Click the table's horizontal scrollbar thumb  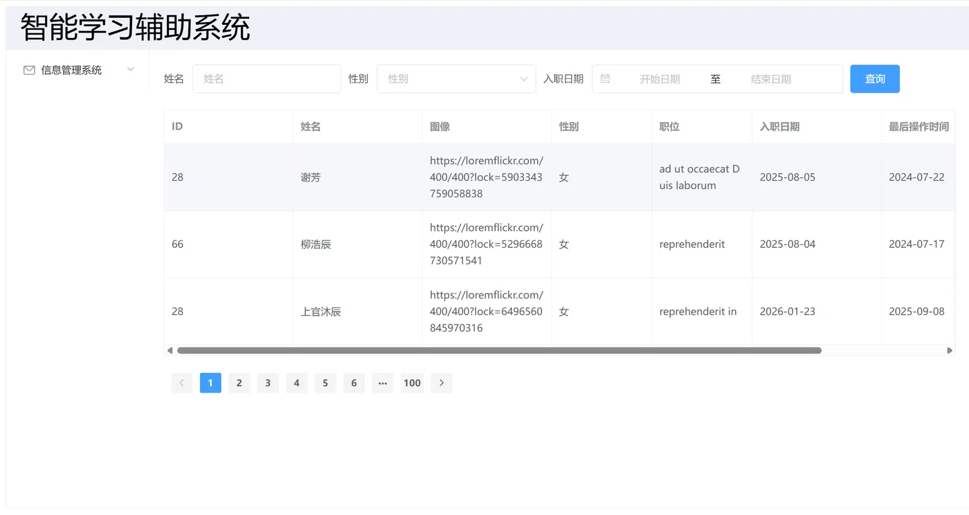click(499, 350)
